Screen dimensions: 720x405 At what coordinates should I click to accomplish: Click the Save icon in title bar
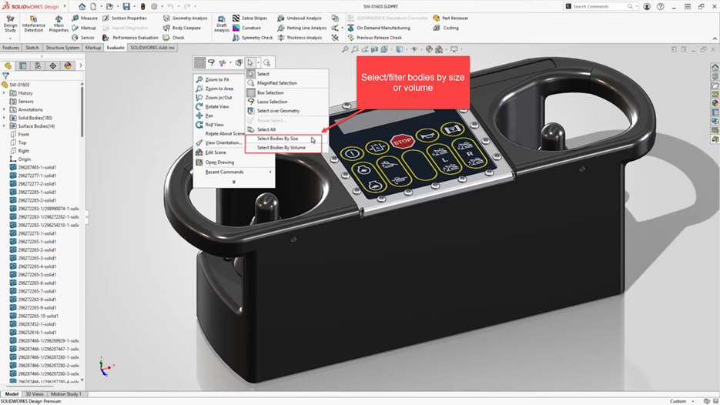click(126, 6)
